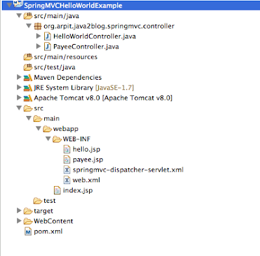The image size is (260, 256).
Task: Select the payee.jsp file
Action: click(x=88, y=159)
